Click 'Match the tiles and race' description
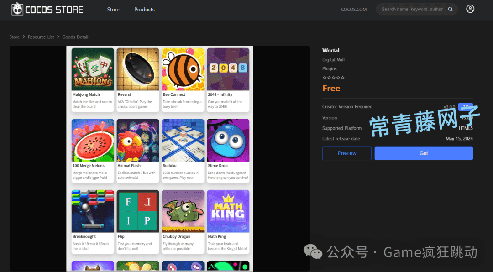 (92, 104)
